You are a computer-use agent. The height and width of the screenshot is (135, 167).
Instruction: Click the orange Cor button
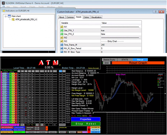(96, 128)
